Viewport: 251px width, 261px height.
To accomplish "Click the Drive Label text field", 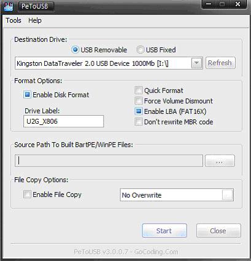I will click(64, 121).
